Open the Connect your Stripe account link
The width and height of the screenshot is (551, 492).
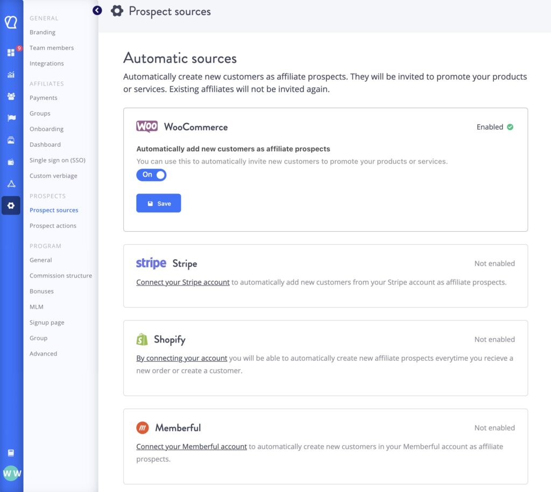point(182,282)
